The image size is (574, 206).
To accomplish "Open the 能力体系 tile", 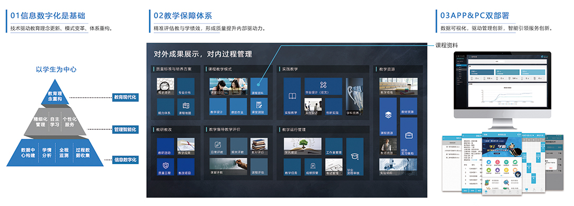I will (165, 107).
